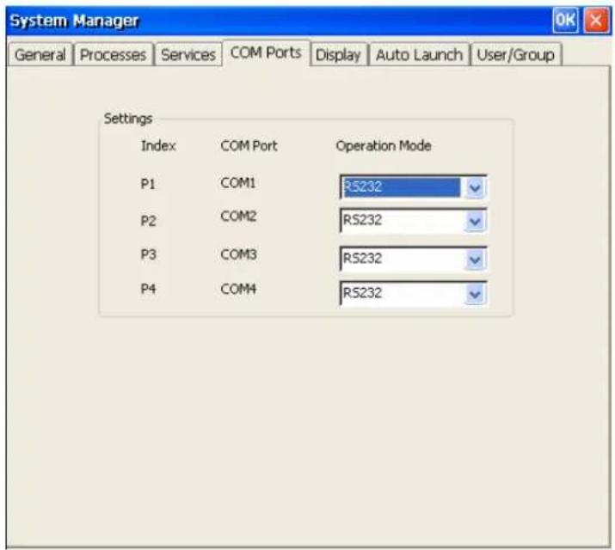The image size is (615, 550).
Task: Click the System Manager window title
Action: point(74,21)
